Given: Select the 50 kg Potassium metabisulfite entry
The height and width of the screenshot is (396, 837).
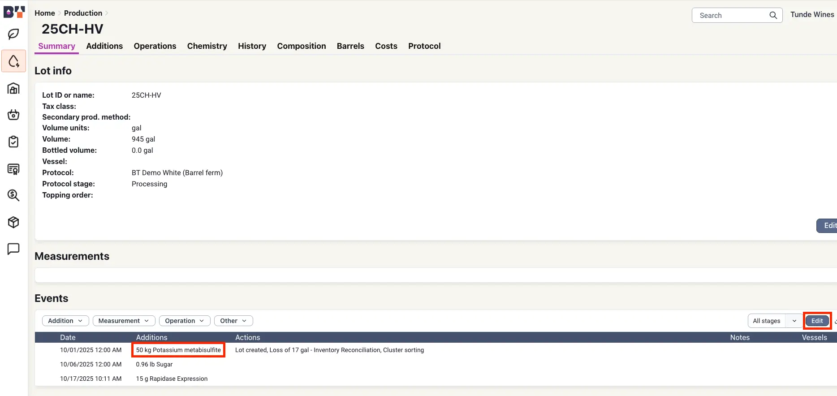Looking at the screenshot, I should click(178, 350).
